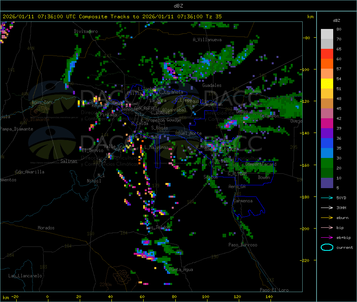
Task: Click the Atuel_Norte map label
Action: pyautogui.click(x=188, y=133)
